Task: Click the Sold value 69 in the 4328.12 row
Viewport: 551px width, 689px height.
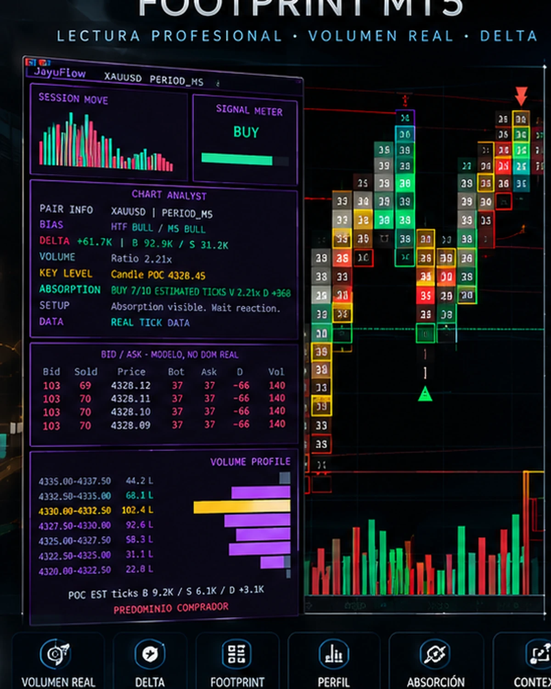Action: point(85,385)
